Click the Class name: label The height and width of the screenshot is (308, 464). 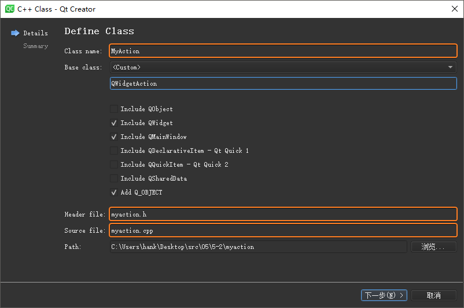[x=83, y=51]
